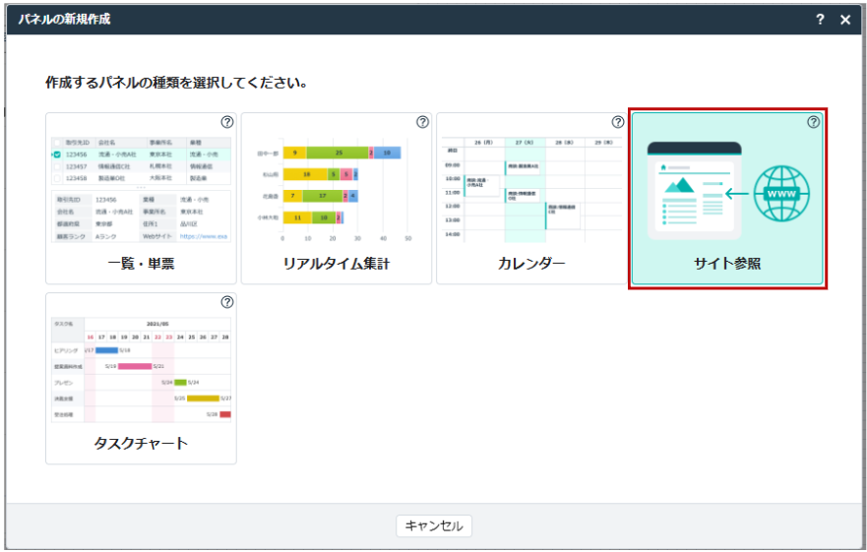Open help for the リアルタイム集計 panel type

point(422,123)
